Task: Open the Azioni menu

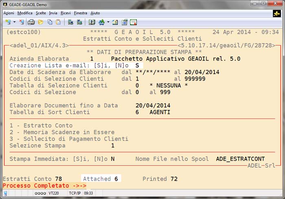Action: [9, 13]
